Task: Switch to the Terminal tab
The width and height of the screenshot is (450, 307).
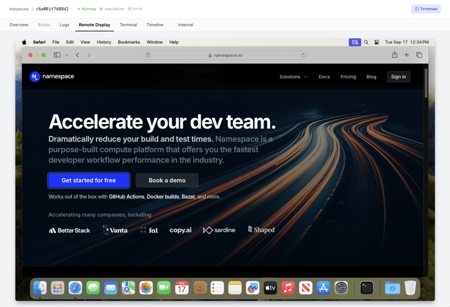Action: click(x=128, y=25)
